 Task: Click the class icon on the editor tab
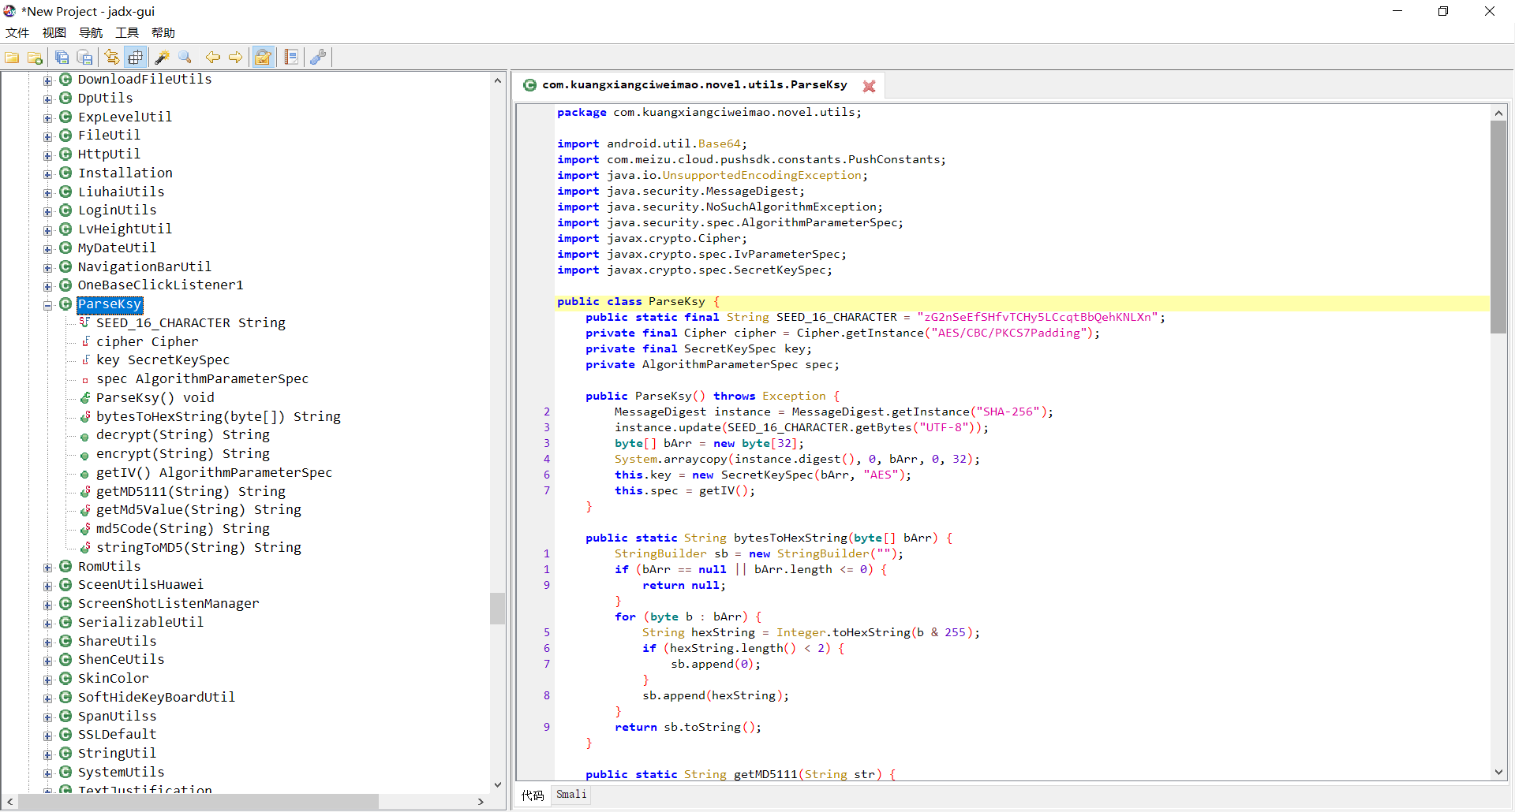[x=530, y=85]
